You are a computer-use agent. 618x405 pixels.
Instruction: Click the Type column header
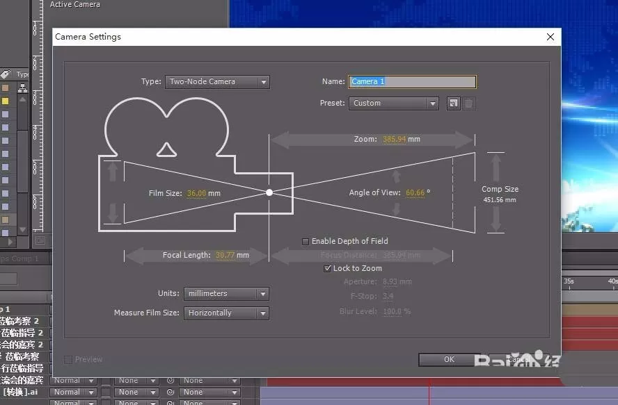(22, 74)
